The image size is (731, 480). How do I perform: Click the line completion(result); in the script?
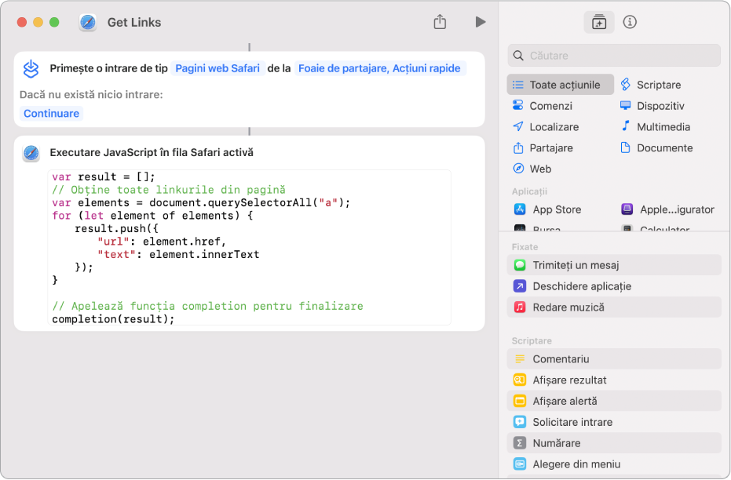point(113,319)
